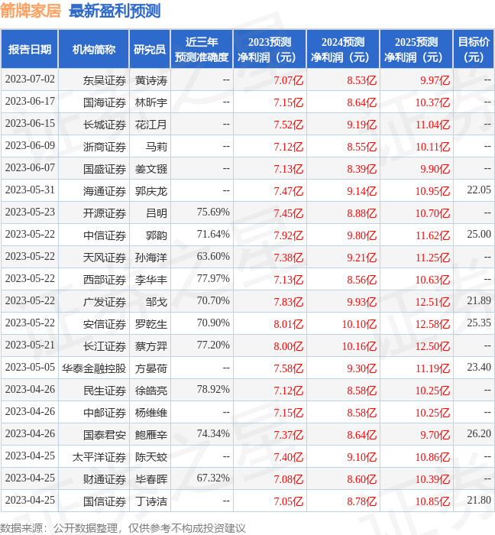Click accuracy value 74.34%
The height and width of the screenshot is (535, 495).
pyautogui.click(x=213, y=434)
